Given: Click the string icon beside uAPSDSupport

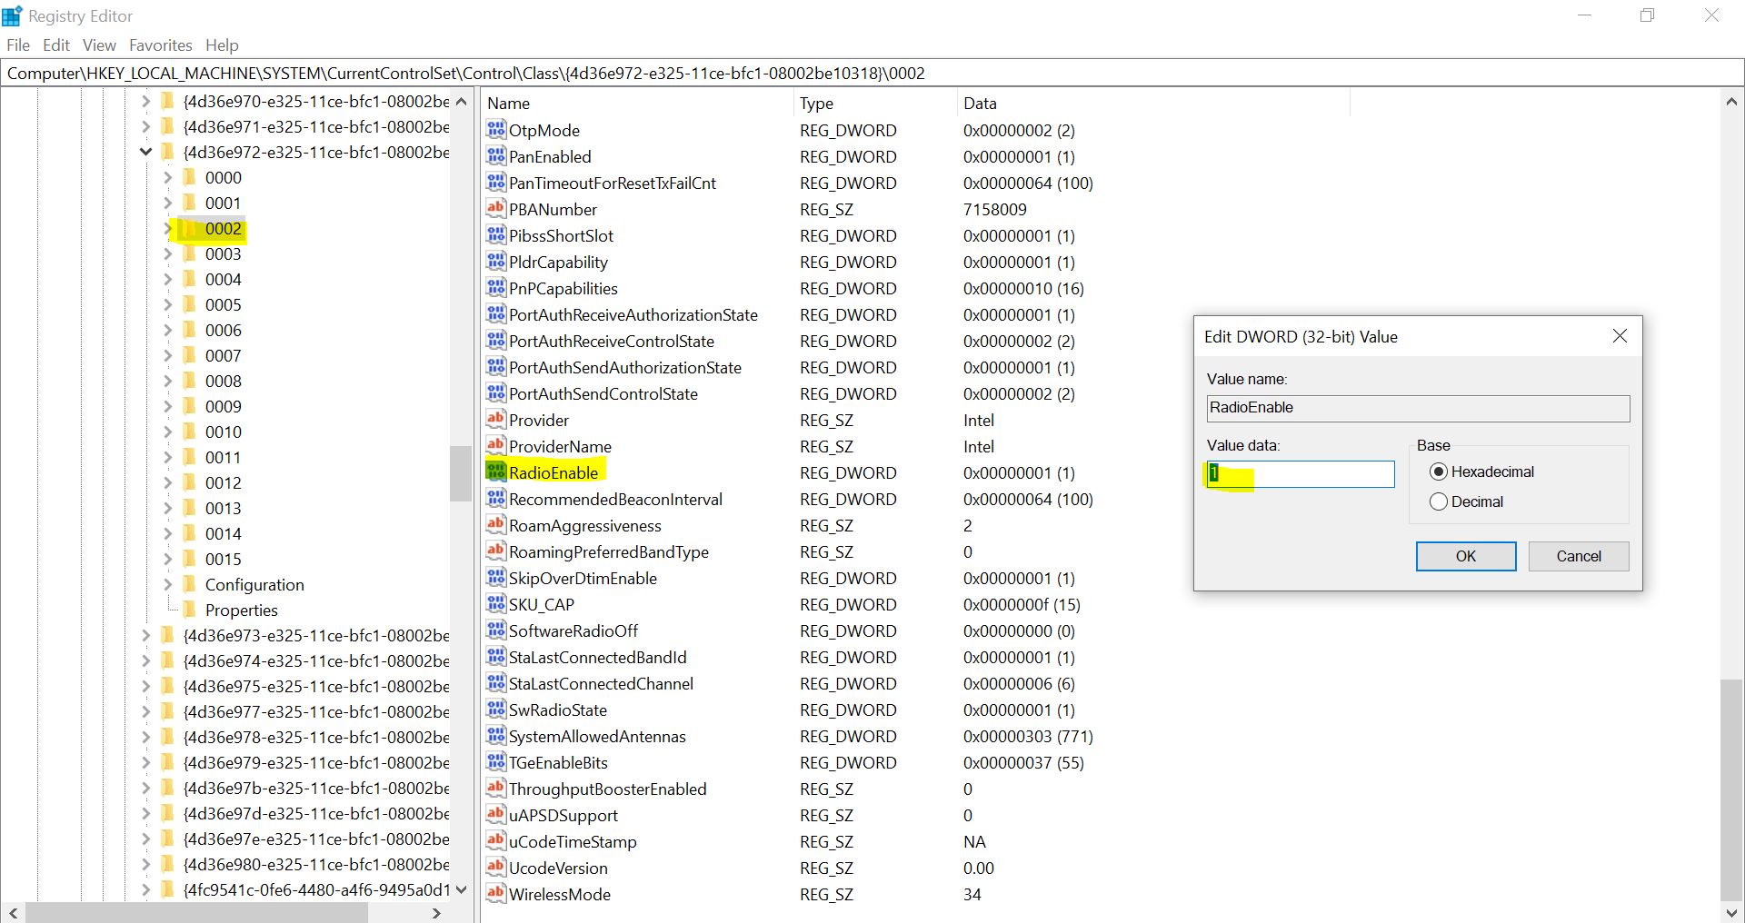Looking at the screenshot, I should (495, 814).
